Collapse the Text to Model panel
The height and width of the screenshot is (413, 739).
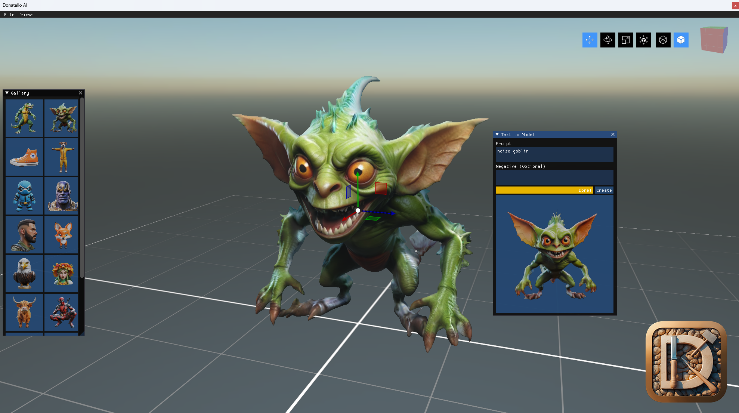coord(497,135)
